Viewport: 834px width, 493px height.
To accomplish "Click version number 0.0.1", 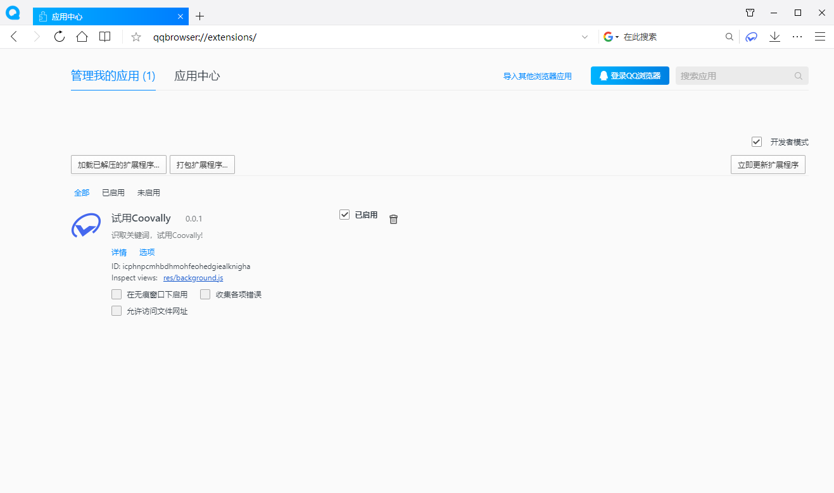I will pos(194,219).
